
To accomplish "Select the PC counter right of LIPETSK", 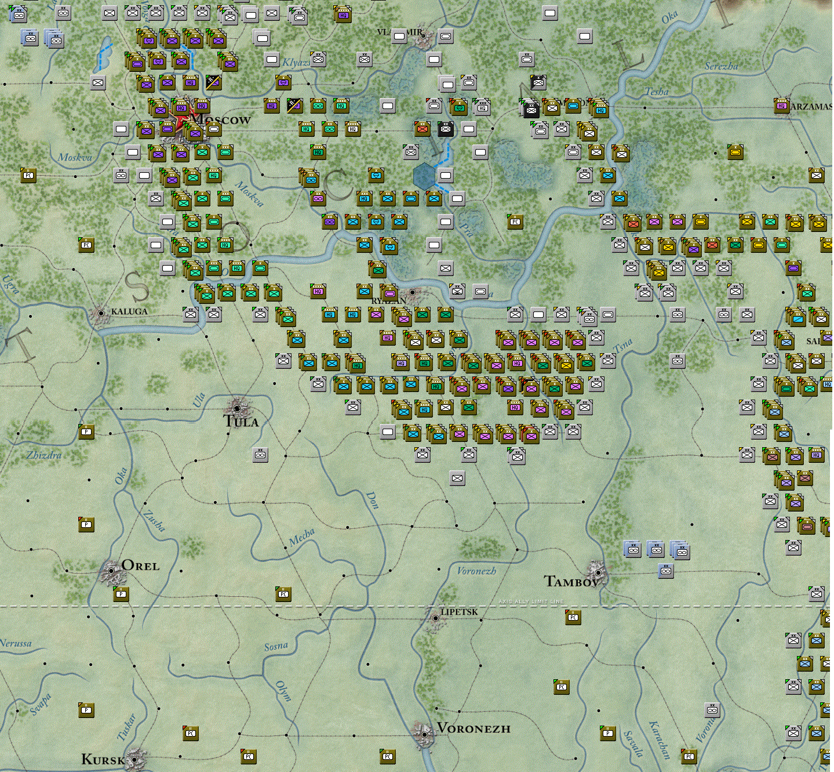I will tap(573, 617).
